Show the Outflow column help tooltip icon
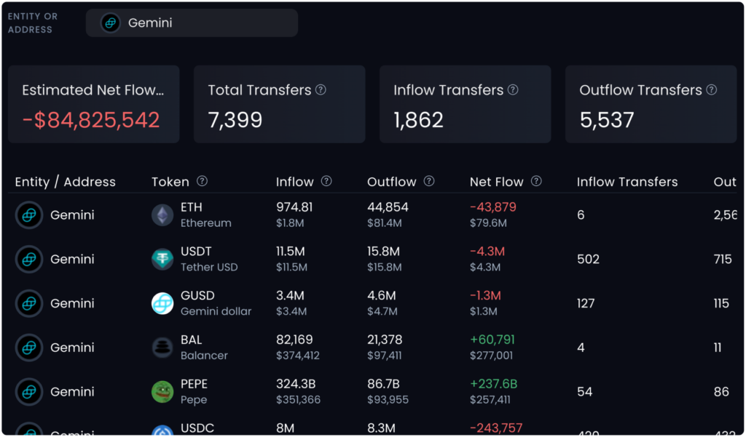 [429, 181]
